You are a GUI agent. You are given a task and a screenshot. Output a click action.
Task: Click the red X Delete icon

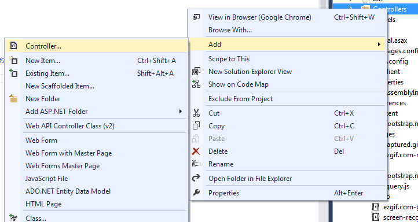tap(196, 151)
